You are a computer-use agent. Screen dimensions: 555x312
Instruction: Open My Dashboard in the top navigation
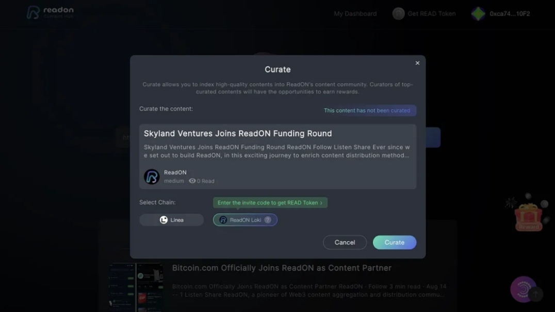[x=355, y=14]
